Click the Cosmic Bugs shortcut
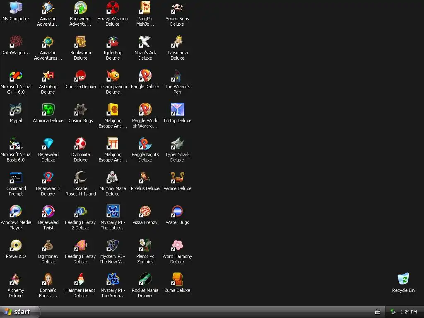Viewport: 424px width, 318px height. pos(80,109)
